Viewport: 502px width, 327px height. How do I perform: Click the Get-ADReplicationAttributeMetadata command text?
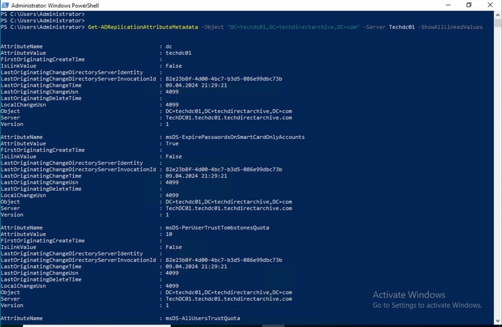143,27
